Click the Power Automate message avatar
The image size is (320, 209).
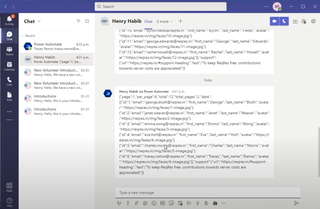pyautogui.click(x=108, y=93)
